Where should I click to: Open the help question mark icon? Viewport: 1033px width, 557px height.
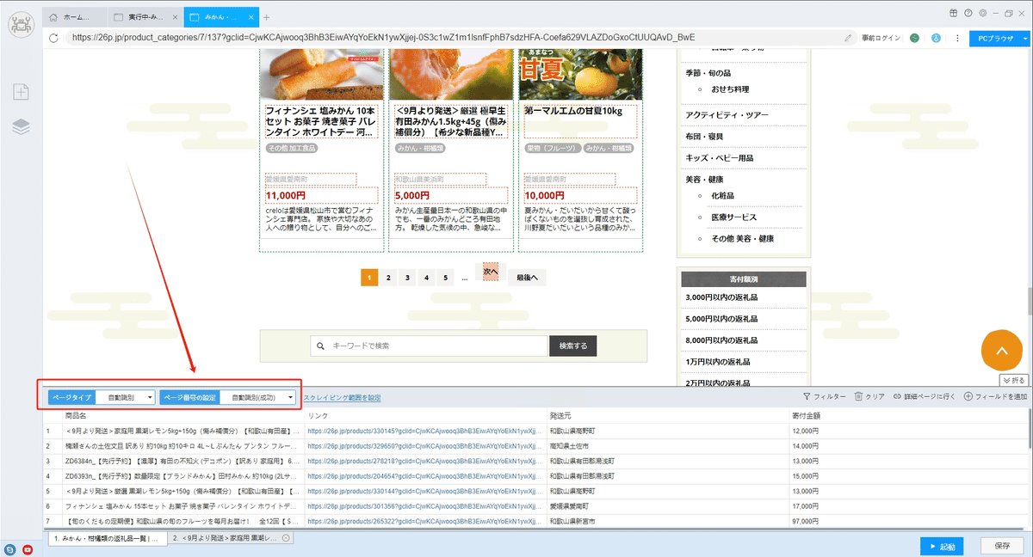pos(968,13)
